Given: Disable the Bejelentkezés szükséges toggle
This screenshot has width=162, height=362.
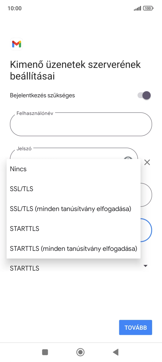Looking at the screenshot, I should tap(144, 95).
